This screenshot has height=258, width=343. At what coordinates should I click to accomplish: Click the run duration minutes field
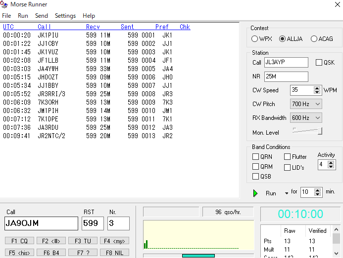[307, 192]
